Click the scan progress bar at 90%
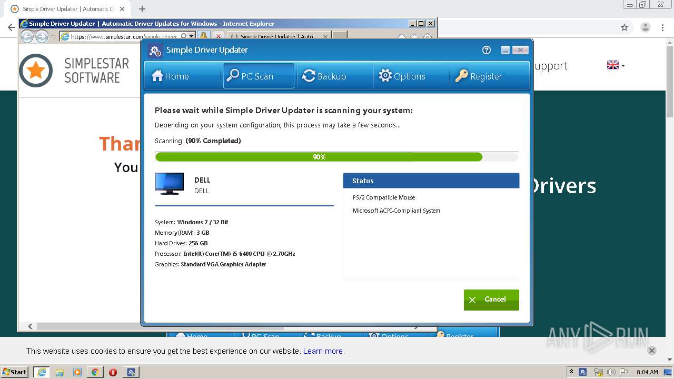This screenshot has height=379, width=674. (x=336, y=157)
